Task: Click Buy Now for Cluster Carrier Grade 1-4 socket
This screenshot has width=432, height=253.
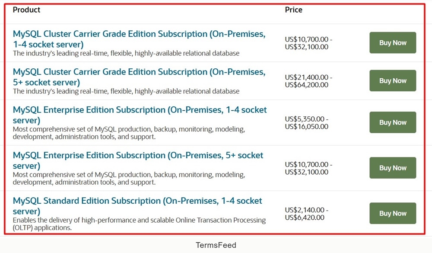Action: point(393,43)
